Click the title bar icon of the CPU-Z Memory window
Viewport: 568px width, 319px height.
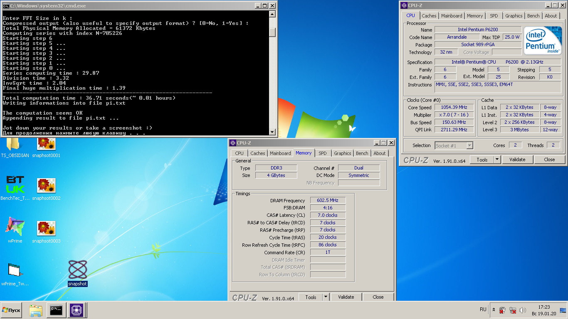pos(233,142)
